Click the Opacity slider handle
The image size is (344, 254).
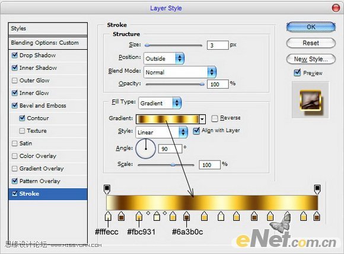[x=202, y=84]
